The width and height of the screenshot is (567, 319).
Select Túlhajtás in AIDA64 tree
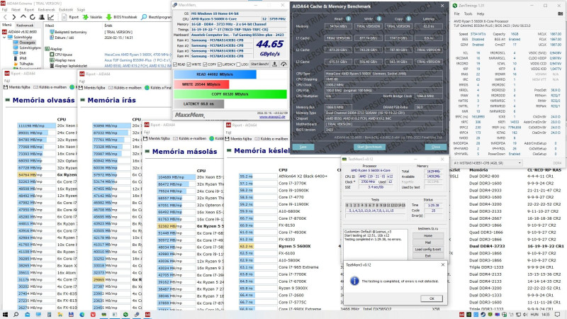point(26,64)
